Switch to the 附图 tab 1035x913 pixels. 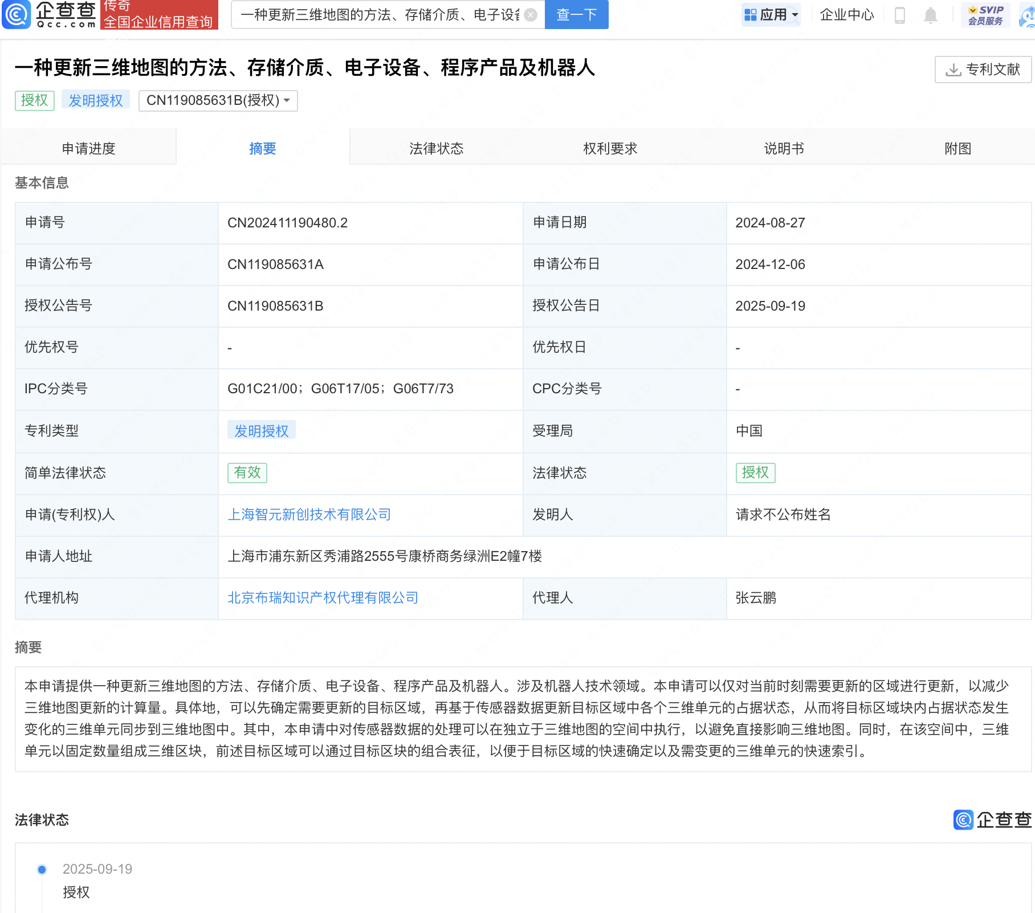pyautogui.click(x=957, y=148)
